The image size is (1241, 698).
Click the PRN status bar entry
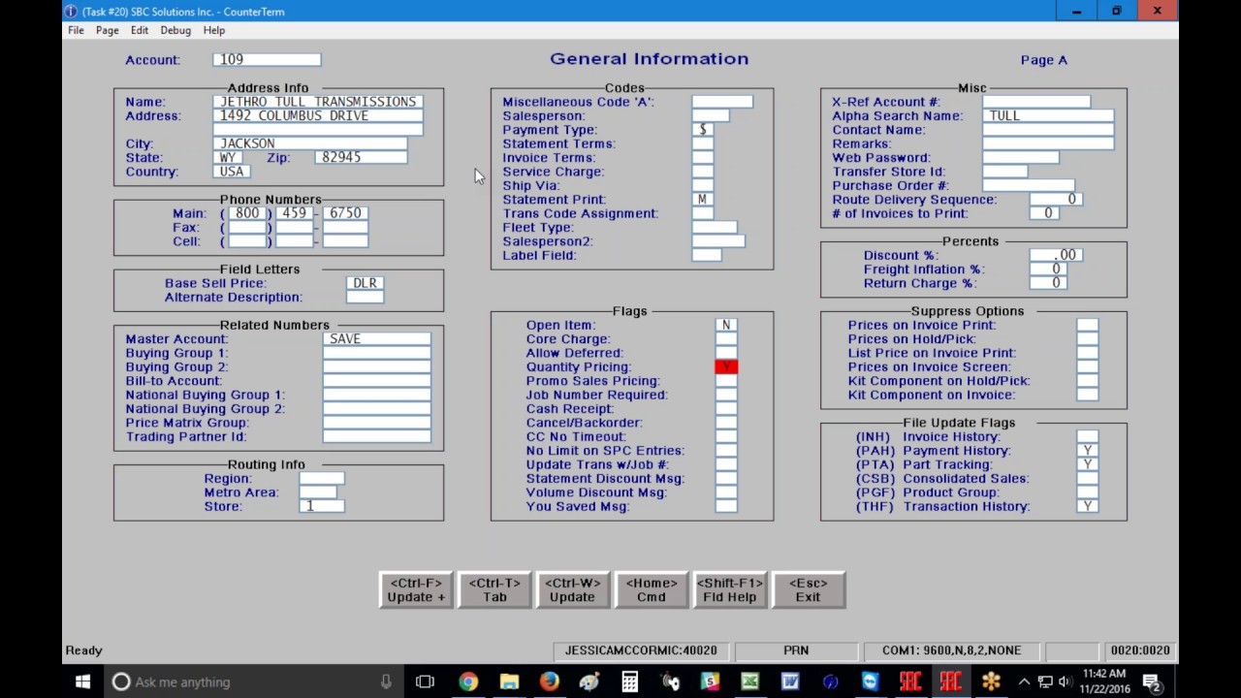coord(796,650)
